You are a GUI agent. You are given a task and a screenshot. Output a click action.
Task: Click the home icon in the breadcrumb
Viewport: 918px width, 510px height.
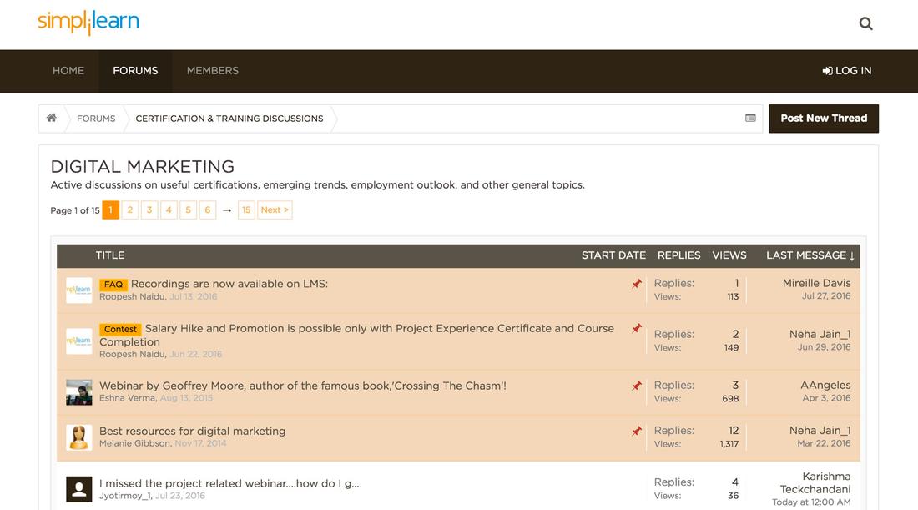point(51,118)
